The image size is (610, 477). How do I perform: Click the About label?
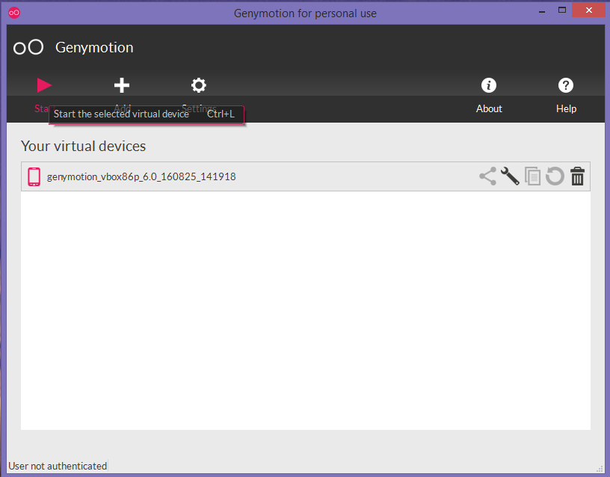point(489,108)
